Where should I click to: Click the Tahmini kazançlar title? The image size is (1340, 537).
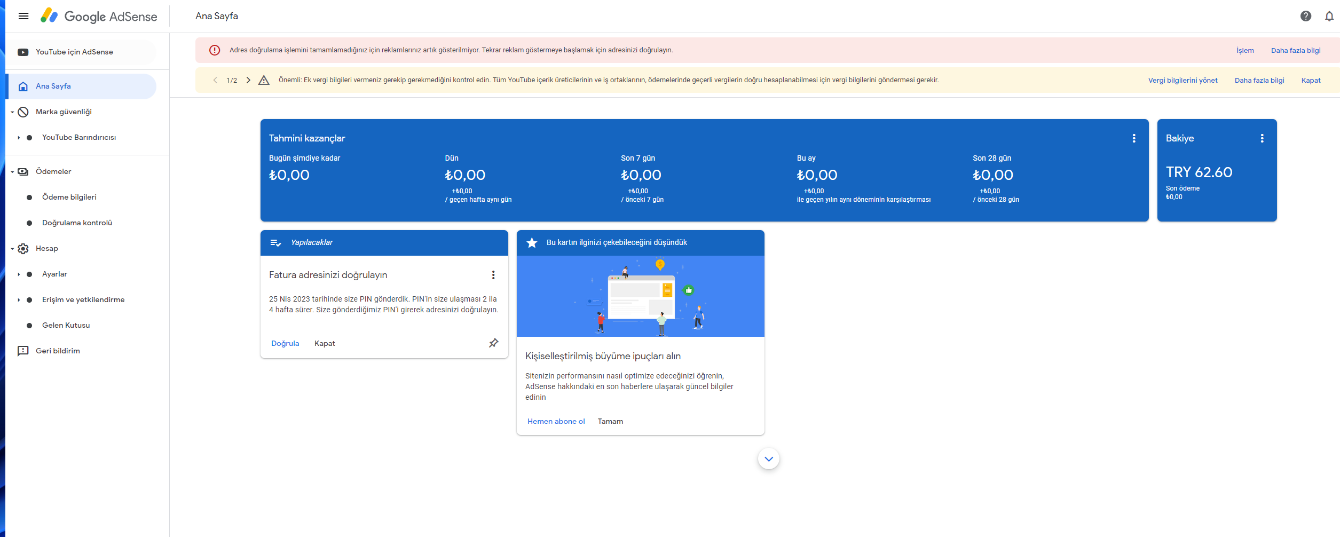pyautogui.click(x=307, y=138)
